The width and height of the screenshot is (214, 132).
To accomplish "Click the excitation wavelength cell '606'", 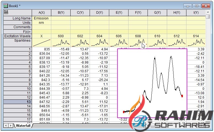I will click(119, 36).
